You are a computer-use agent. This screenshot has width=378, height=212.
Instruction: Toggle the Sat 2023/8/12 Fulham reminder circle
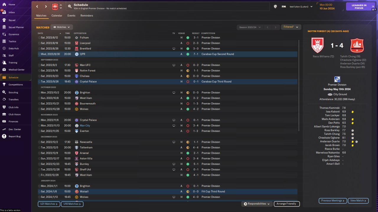coord(39,38)
